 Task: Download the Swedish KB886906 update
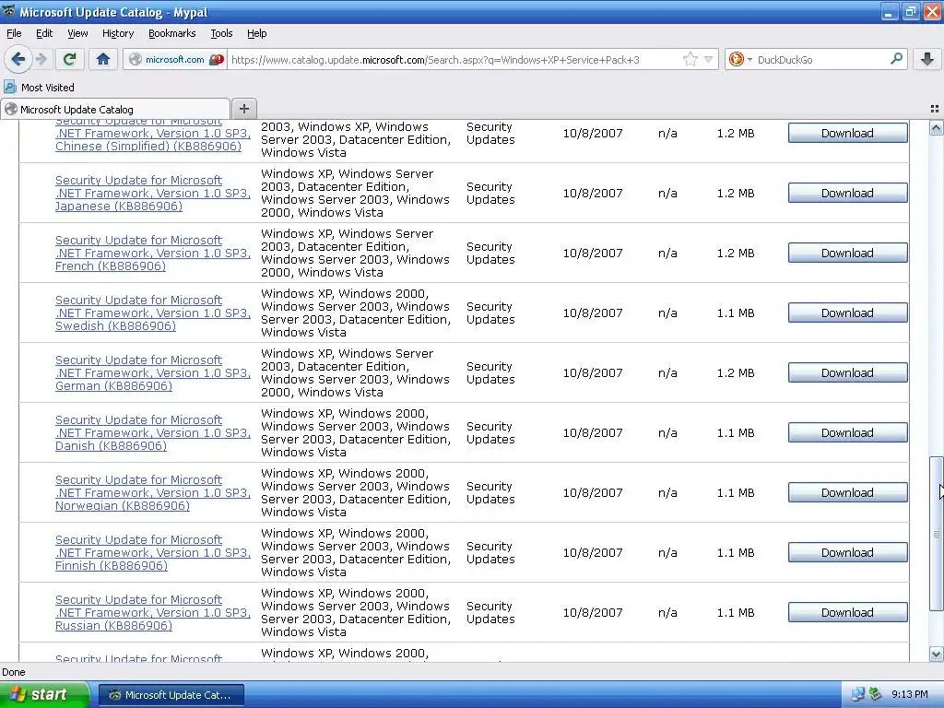[847, 313]
